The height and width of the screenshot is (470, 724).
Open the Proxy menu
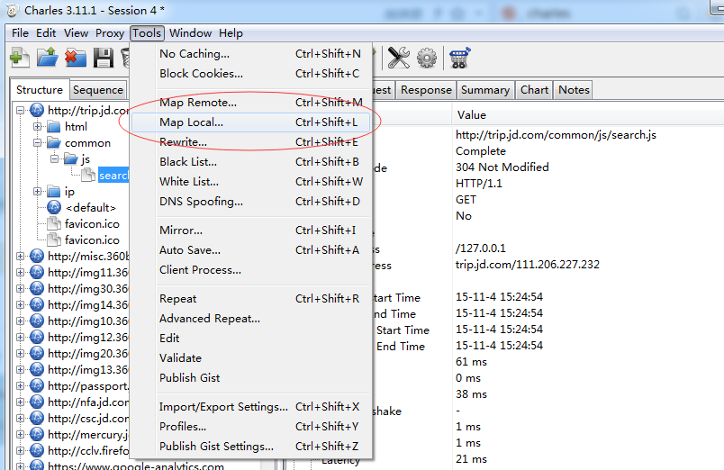coord(110,33)
